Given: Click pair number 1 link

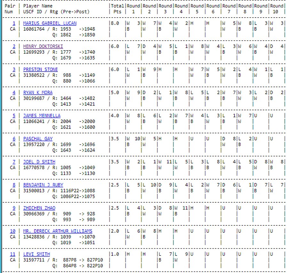Looking at the screenshot, I should [x=14, y=23].
